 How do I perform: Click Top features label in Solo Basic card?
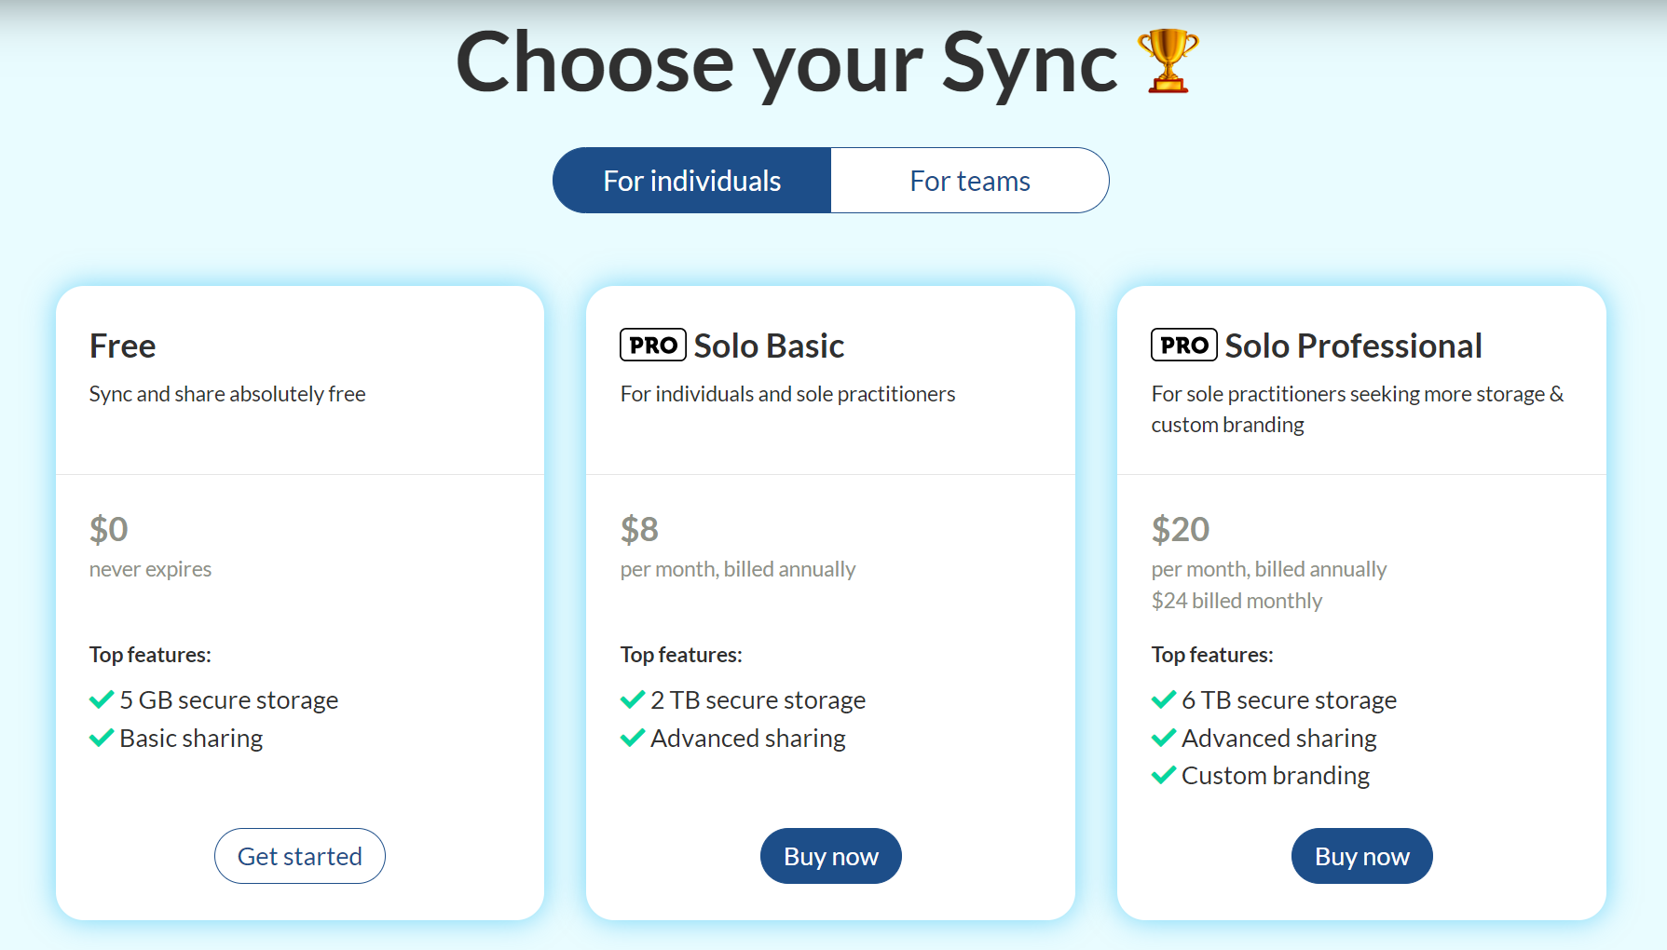pos(682,655)
